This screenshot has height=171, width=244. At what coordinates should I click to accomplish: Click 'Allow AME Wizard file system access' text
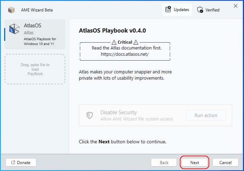point(136,119)
